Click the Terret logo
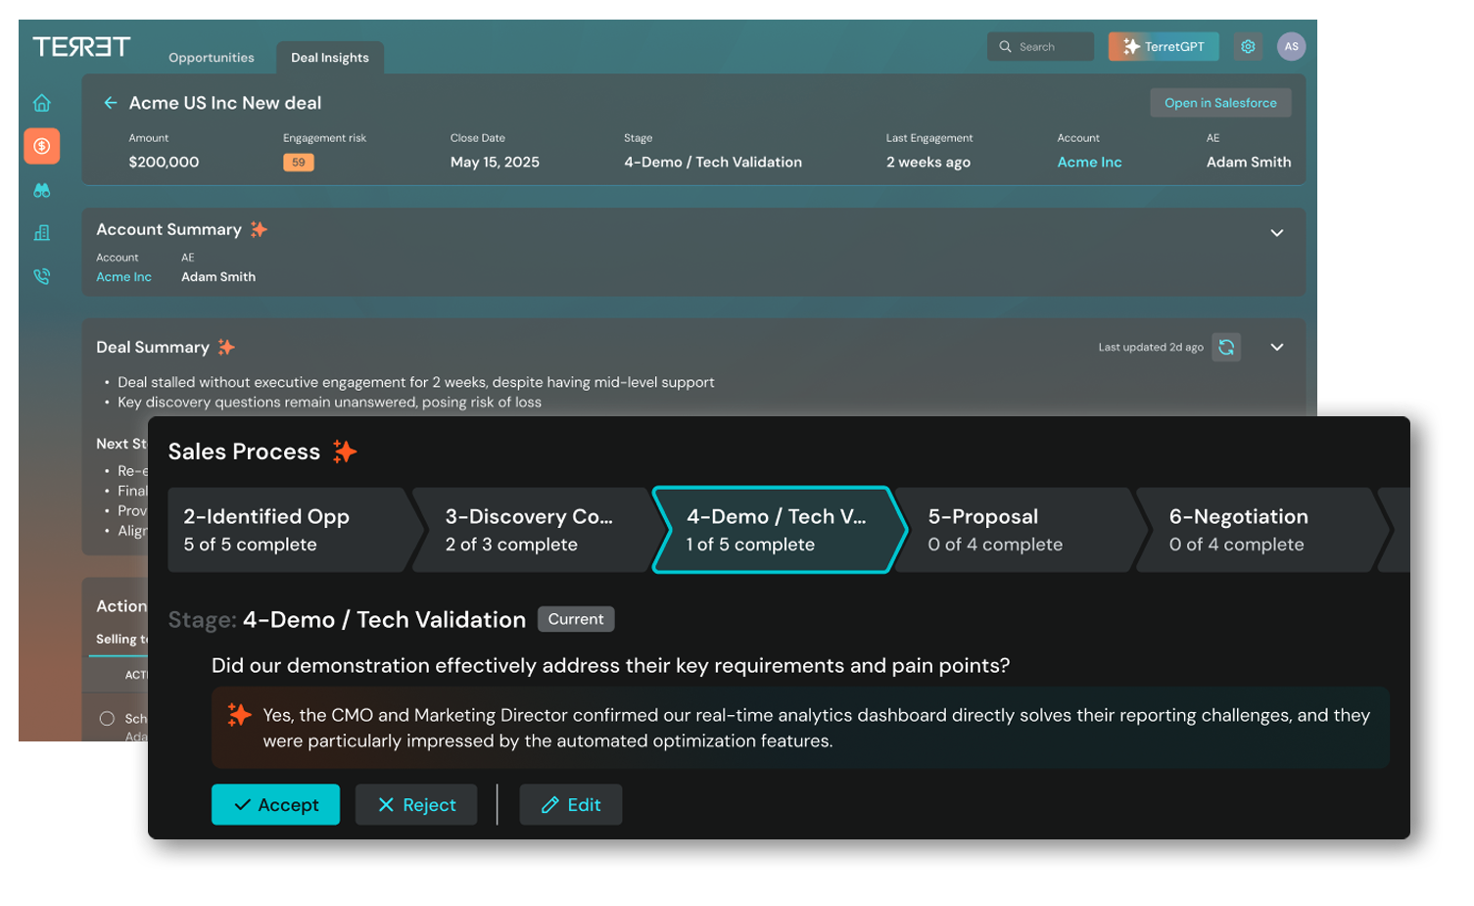The width and height of the screenshot is (1474, 906). click(x=81, y=46)
